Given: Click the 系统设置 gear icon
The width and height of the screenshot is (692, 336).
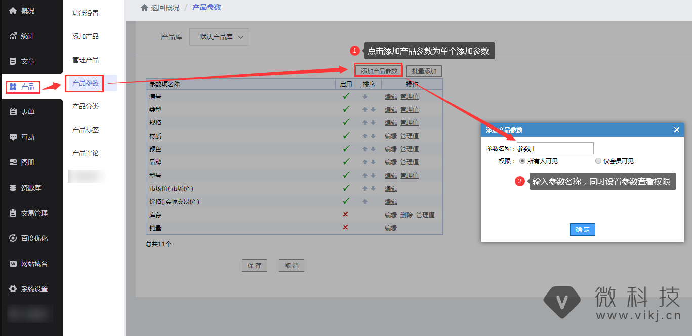Looking at the screenshot, I should pos(13,289).
